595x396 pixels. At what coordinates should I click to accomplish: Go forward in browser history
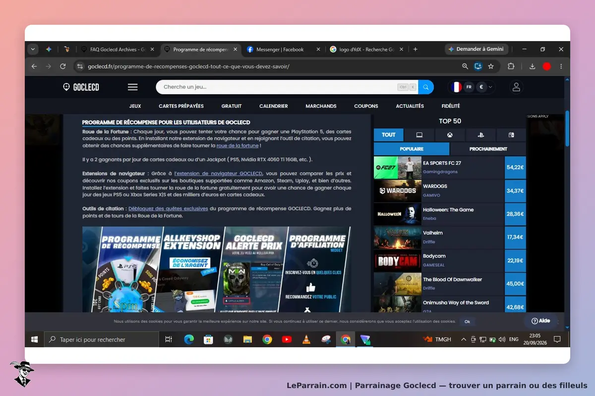click(x=48, y=66)
